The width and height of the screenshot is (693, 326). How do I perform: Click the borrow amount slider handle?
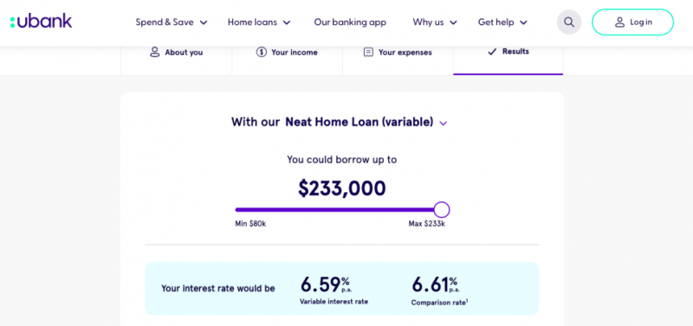click(441, 209)
